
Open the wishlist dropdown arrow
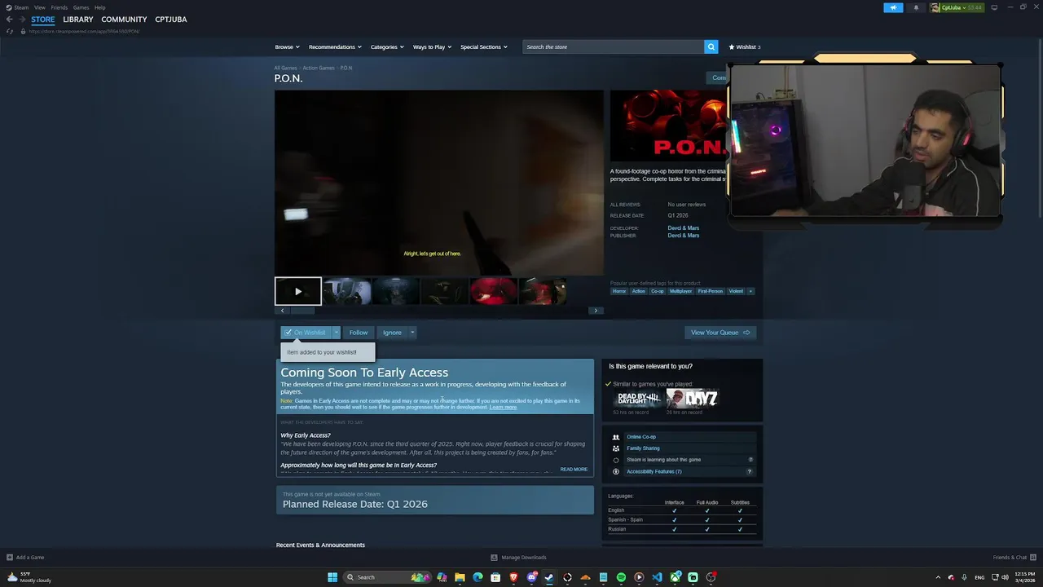click(336, 333)
